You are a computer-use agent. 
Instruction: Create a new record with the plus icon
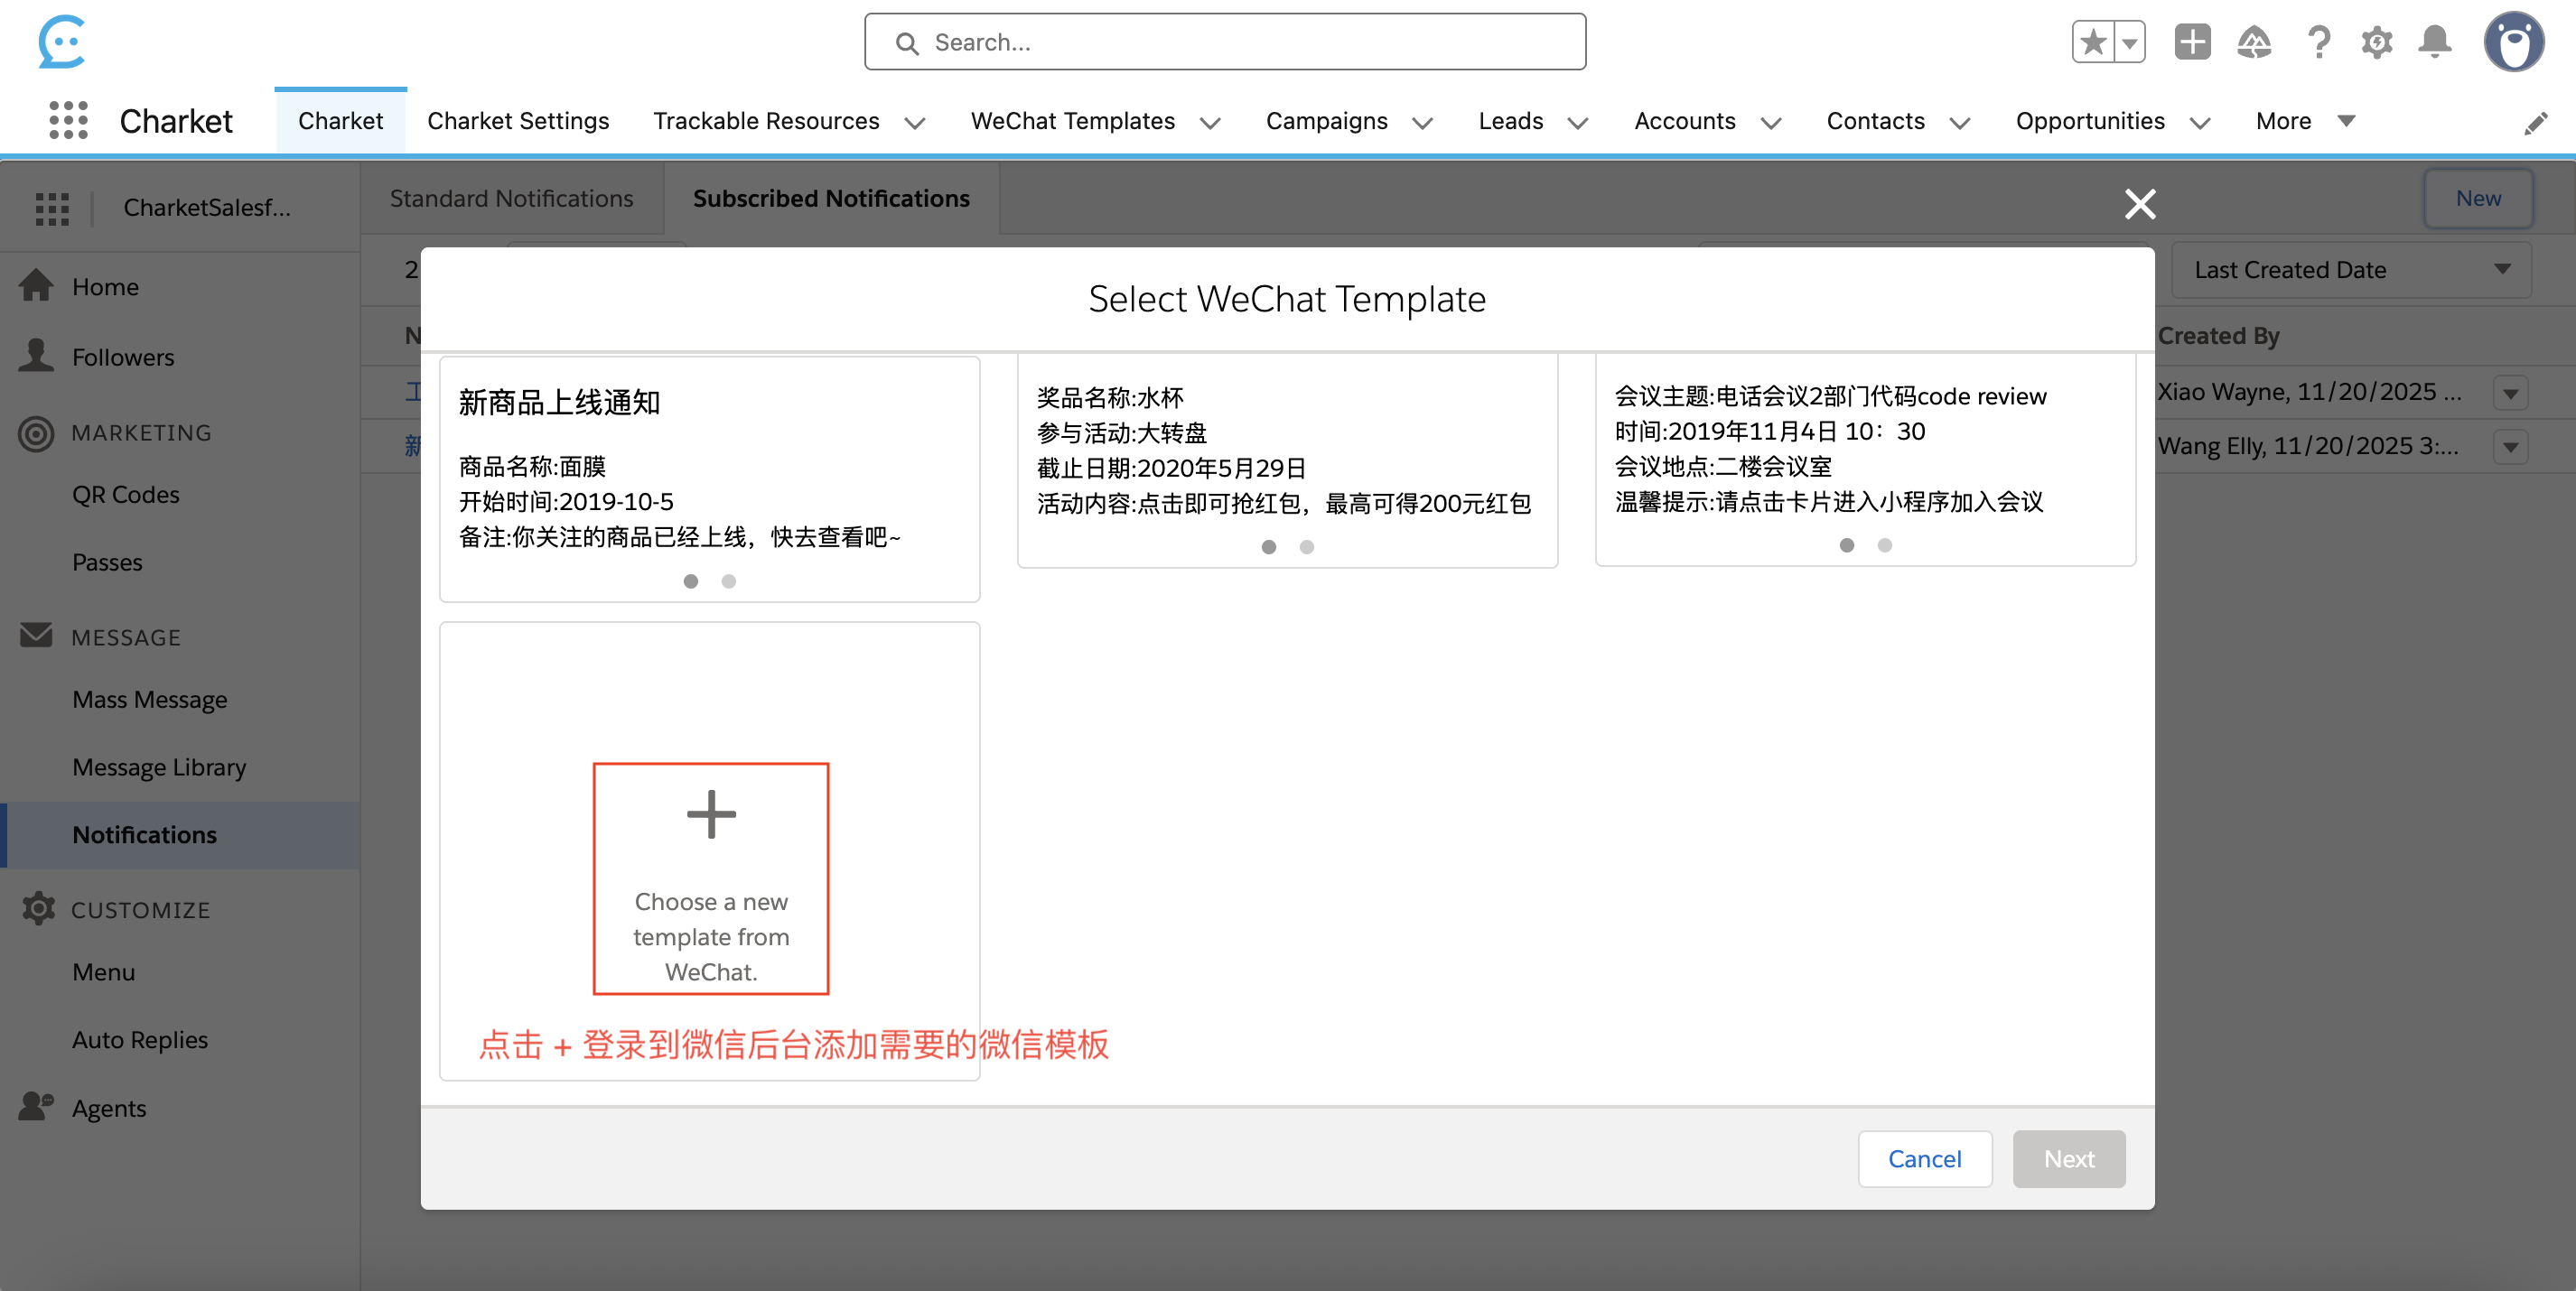coord(2192,42)
